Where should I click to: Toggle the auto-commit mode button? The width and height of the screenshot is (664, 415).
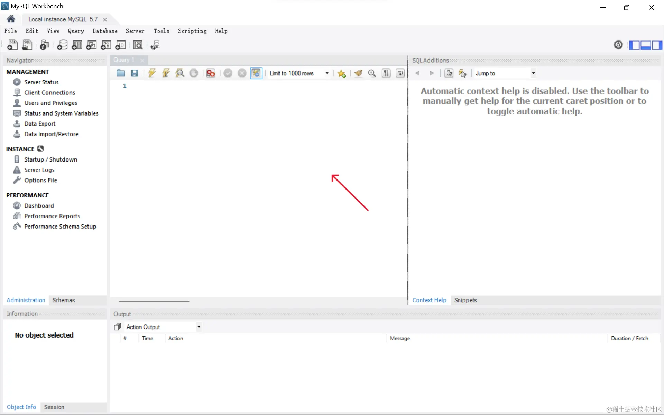point(256,73)
